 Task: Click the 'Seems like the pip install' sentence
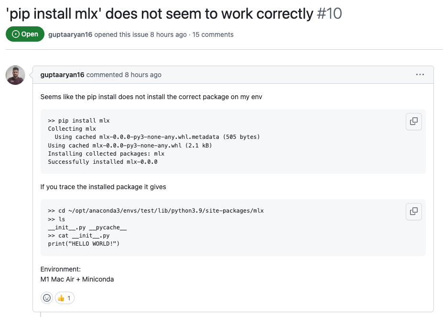tap(151, 97)
